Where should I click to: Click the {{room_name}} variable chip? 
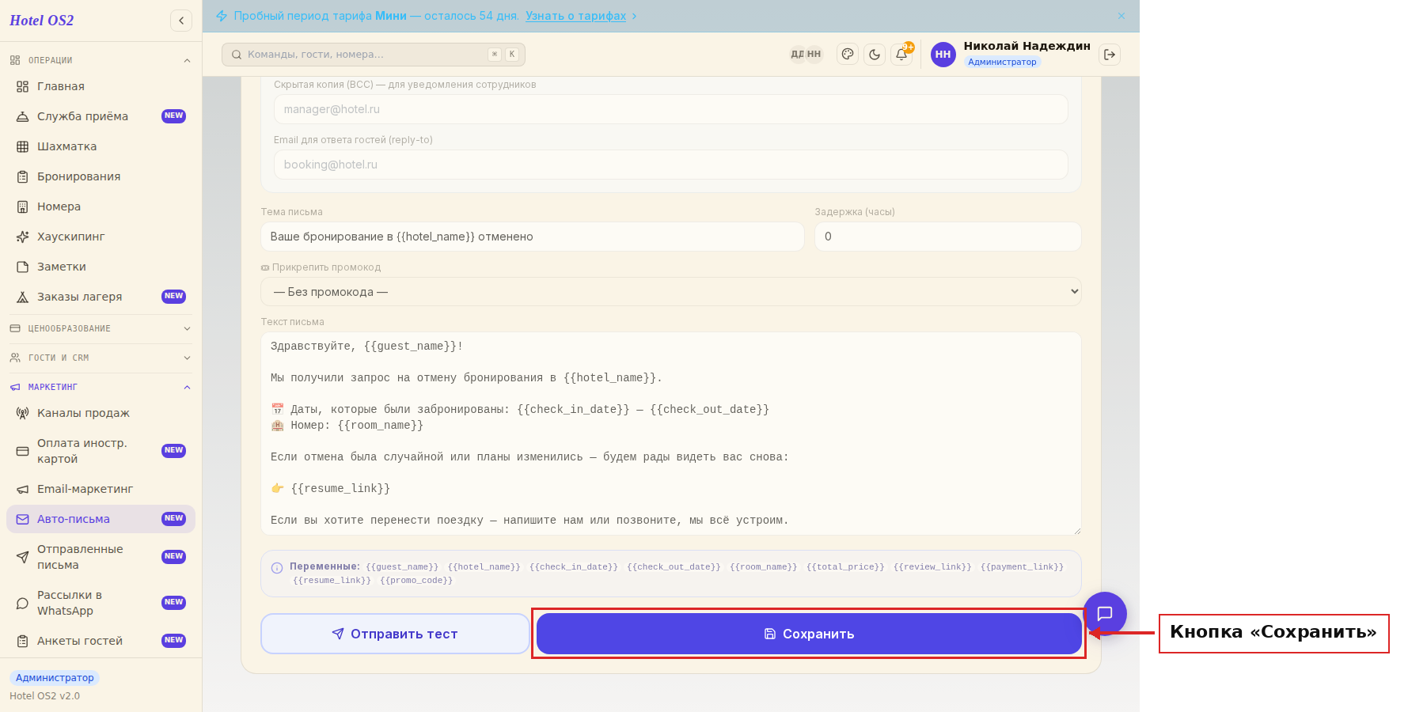tap(764, 567)
